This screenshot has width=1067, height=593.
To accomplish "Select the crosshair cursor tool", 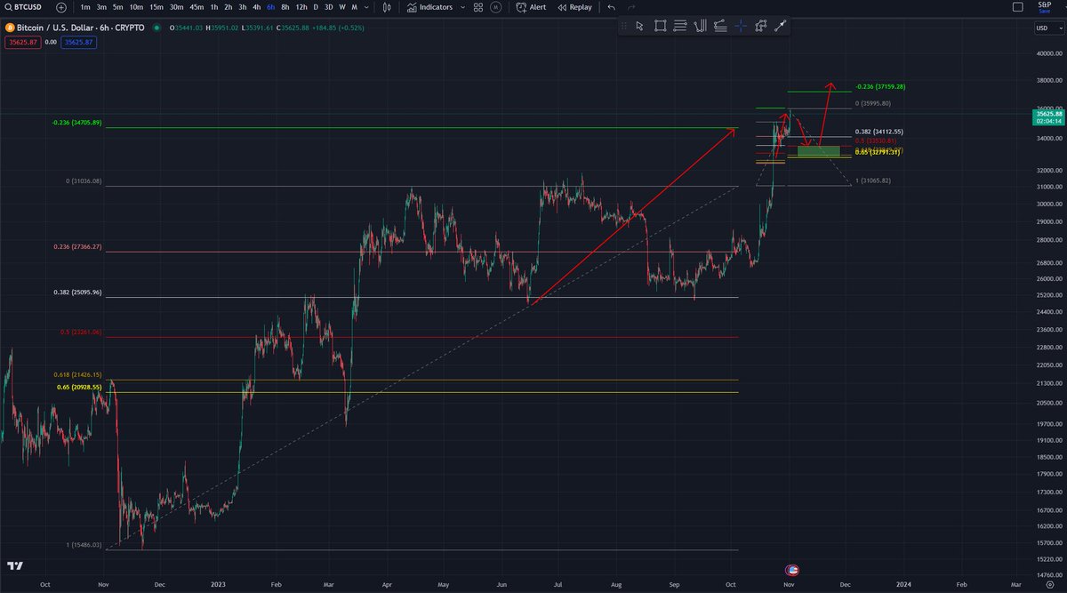I will tap(740, 26).
